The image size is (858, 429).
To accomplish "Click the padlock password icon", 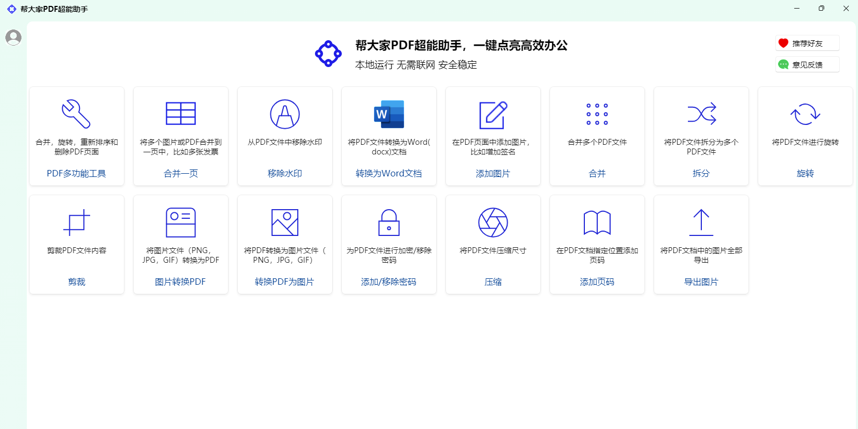I will (x=388, y=223).
